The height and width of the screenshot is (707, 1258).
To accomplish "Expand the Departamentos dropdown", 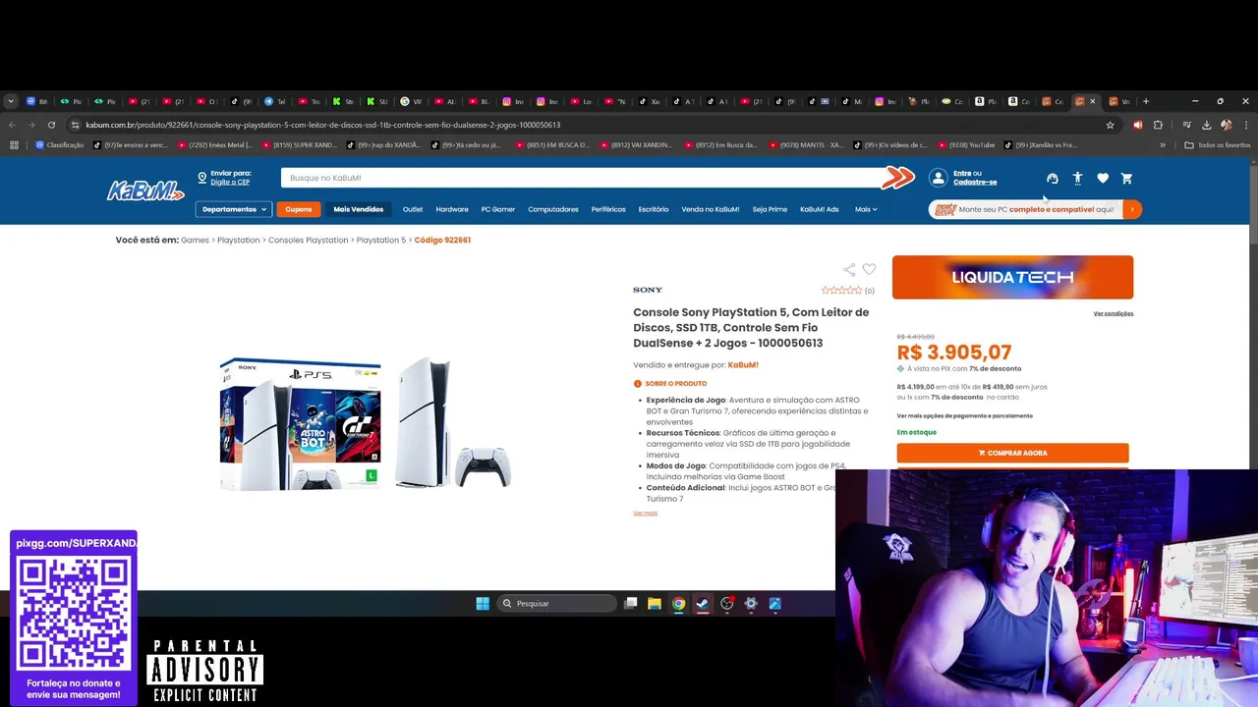I will 234,209.
